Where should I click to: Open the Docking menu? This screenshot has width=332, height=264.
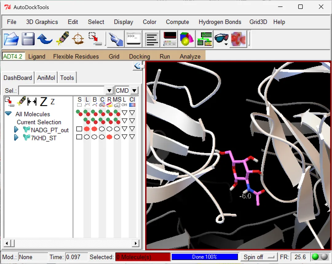pyautogui.click(x=140, y=57)
